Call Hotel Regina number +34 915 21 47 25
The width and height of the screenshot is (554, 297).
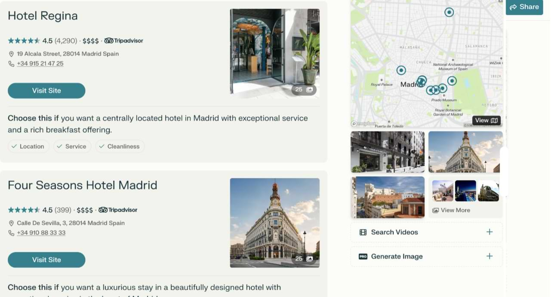click(x=40, y=64)
